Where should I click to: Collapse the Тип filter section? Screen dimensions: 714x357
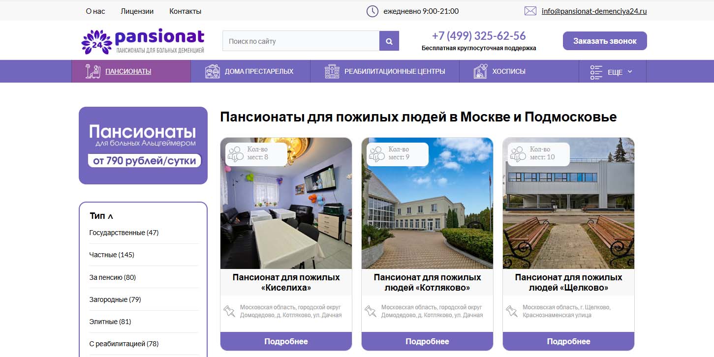point(101,216)
